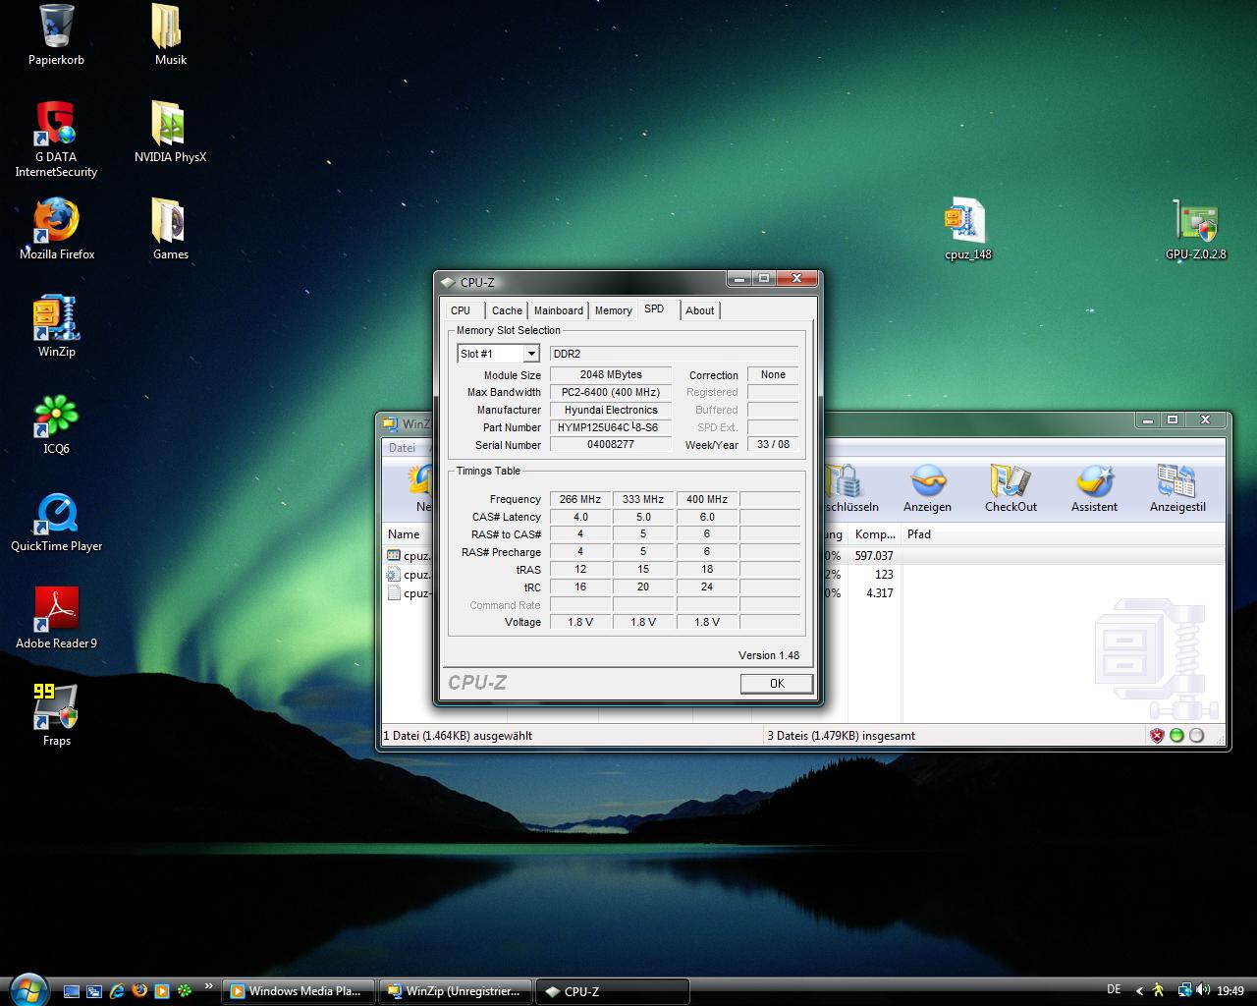The width and height of the screenshot is (1257, 1006).
Task: Click Windows Media Player taskbar button
Action: pos(299,991)
